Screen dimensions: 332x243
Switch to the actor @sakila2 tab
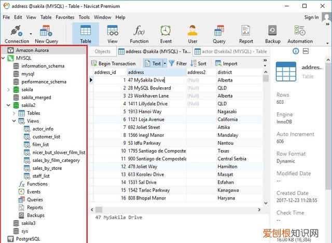(232, 51)
